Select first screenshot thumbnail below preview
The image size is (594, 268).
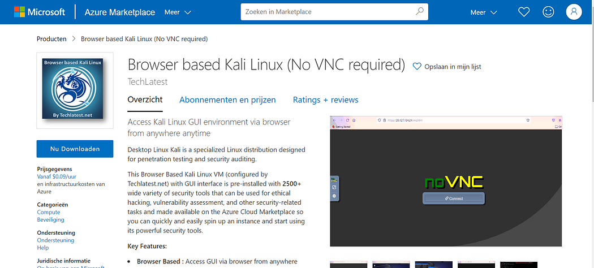coord(348,264)
